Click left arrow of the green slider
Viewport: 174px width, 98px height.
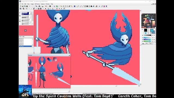(x=142, y=41)
